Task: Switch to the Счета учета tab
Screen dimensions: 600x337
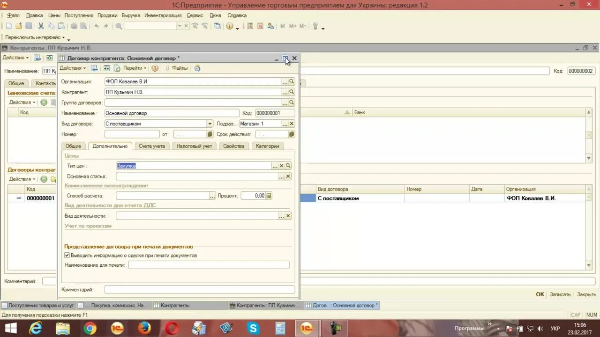Action: point(152,146)
